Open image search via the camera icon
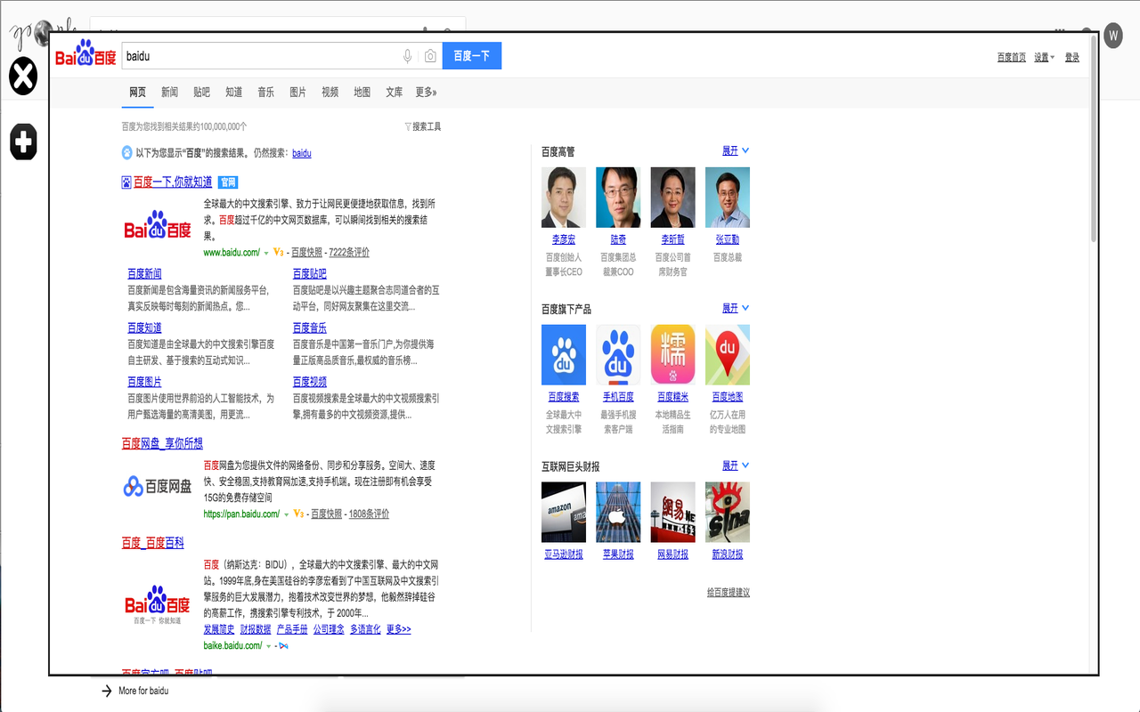Screen dimensions: 1140x712 430,56
